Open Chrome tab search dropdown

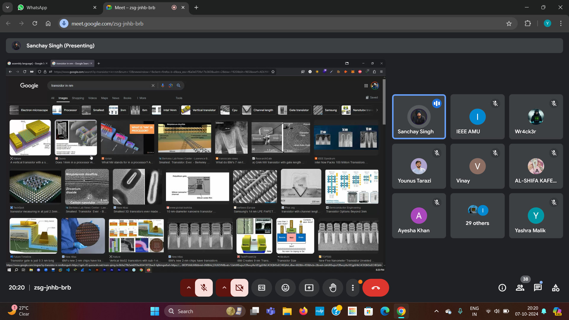coord(7,7)
